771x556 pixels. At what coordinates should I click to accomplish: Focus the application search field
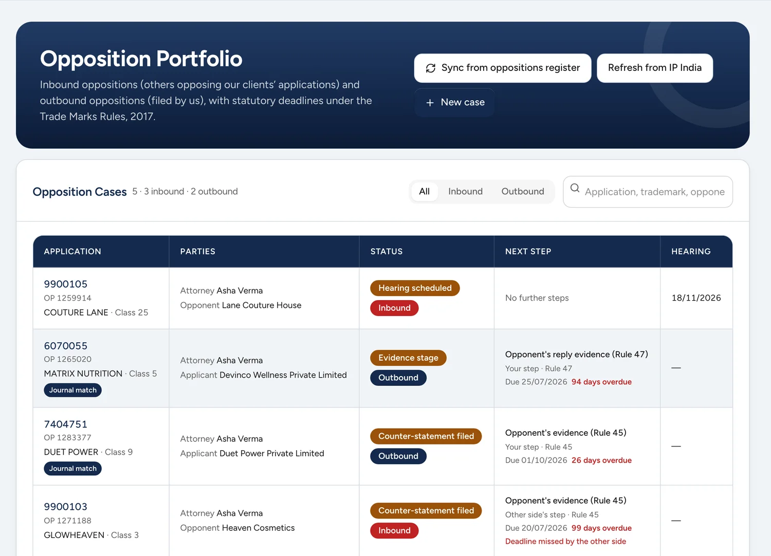pyautogui.click(x=648, y=192)
